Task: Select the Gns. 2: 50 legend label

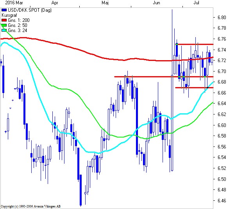Action: [18, 25]
